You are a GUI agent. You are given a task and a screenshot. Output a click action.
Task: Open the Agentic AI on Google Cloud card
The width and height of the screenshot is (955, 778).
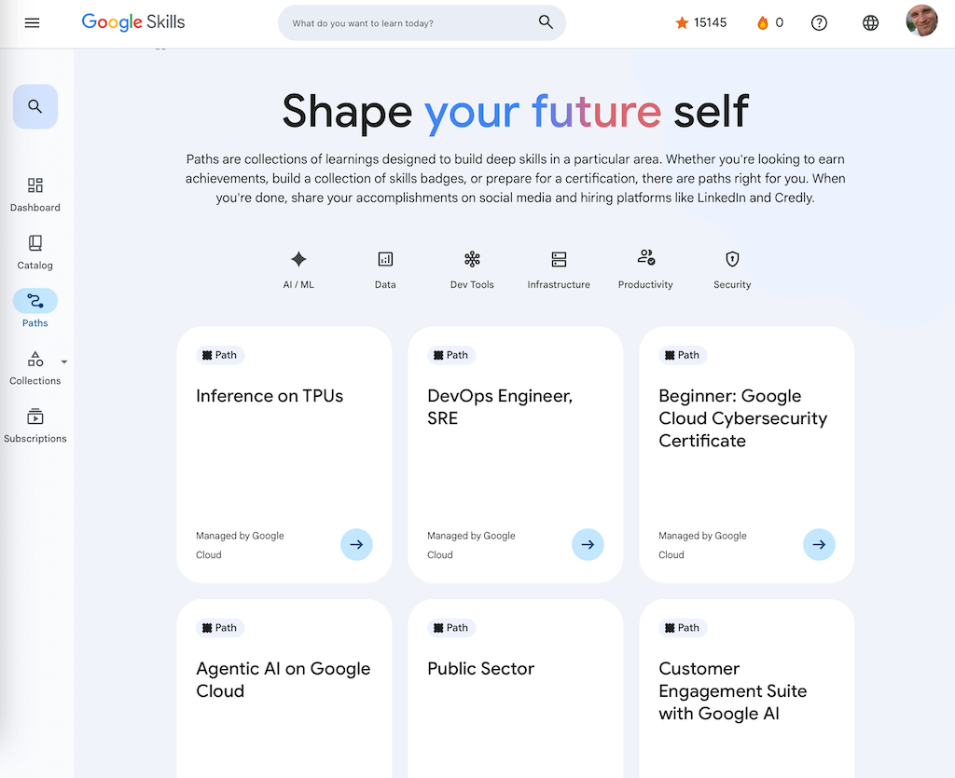pos(284,680)
